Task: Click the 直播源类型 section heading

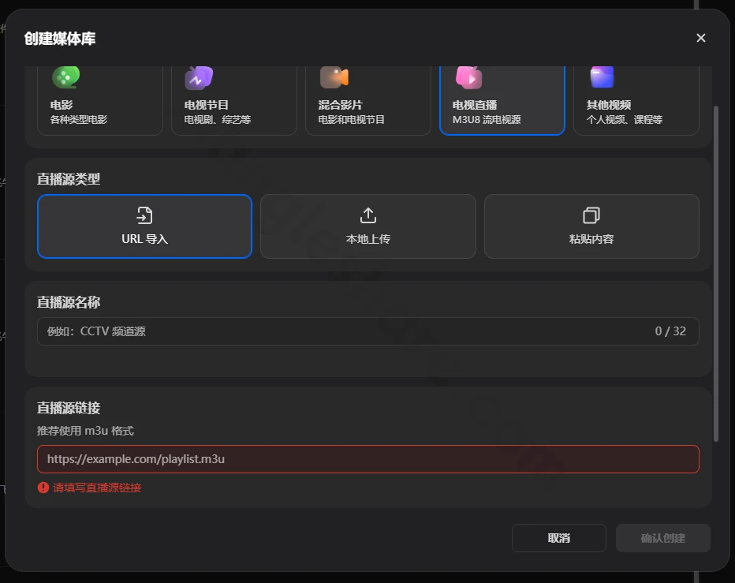Action: pos(69,179)
